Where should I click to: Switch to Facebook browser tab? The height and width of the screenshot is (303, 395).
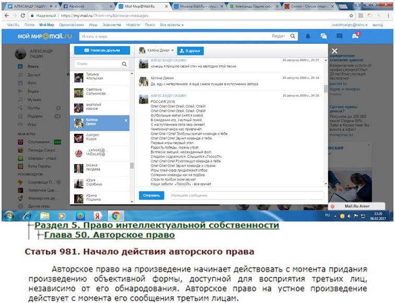87,6
